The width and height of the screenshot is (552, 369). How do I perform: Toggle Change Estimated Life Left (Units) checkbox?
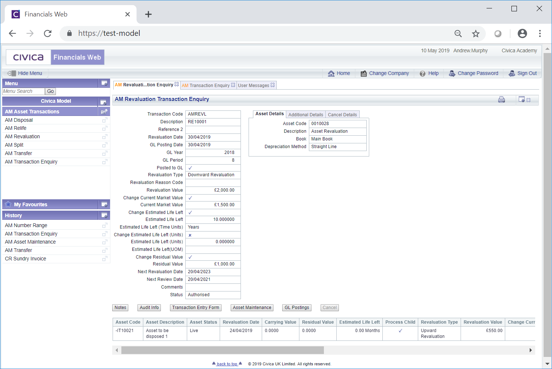190,235
